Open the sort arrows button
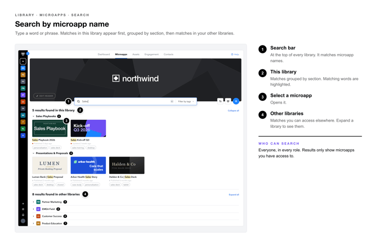The width and height of the screenshot is (377, 242). coord(220,101)
